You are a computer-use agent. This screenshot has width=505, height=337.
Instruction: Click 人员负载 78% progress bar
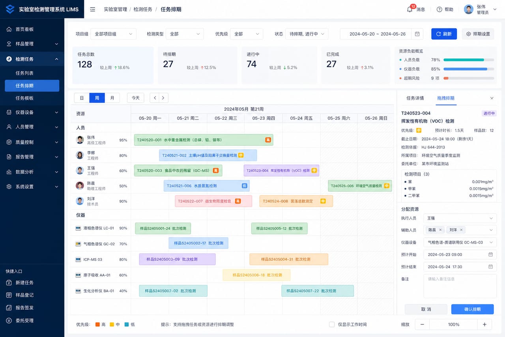point(469,60)
